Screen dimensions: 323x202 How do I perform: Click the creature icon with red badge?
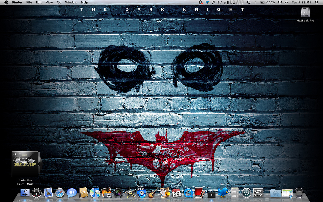[201, 3]
